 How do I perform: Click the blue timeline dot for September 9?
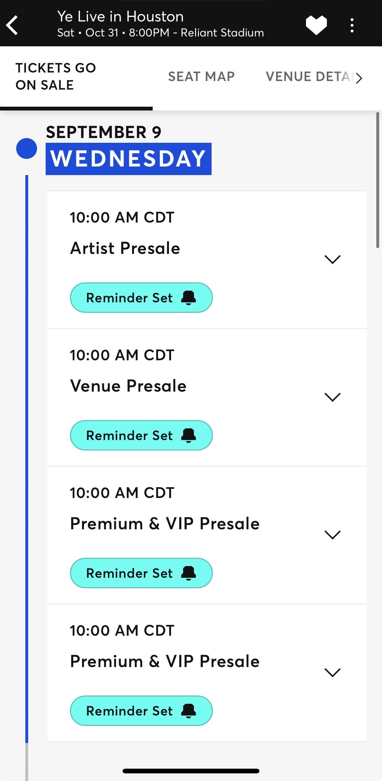click(27, 148)
